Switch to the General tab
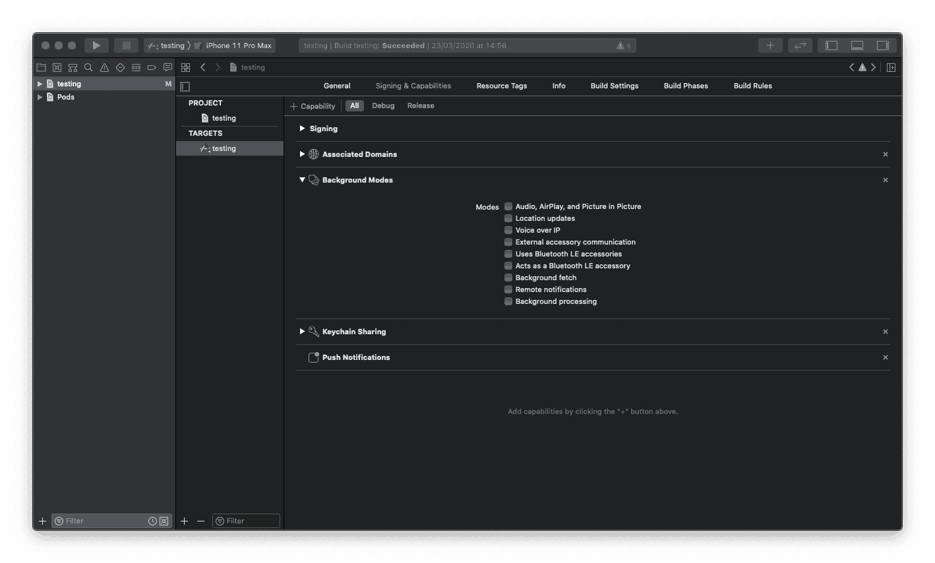Screen dimensions: 935x563 tap(337, 86)
